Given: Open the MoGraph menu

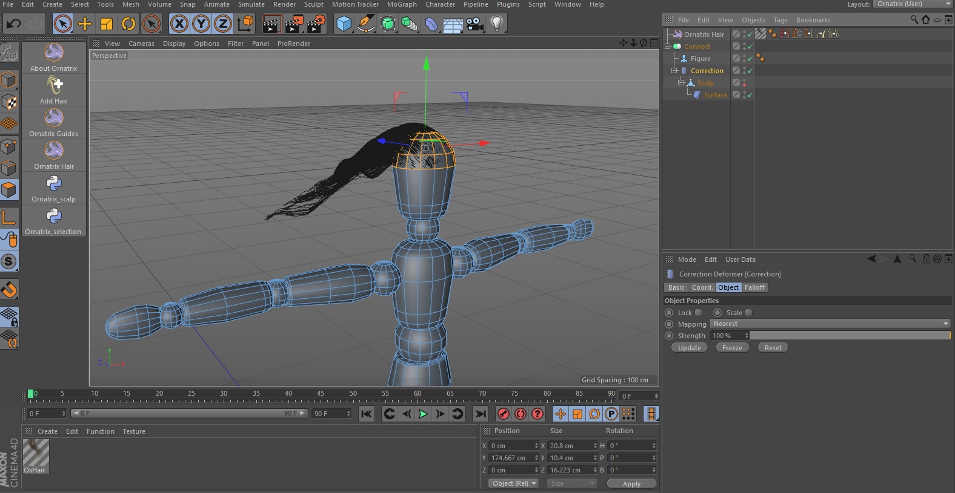Looking at the screenshot, I should tap(402, 4).
